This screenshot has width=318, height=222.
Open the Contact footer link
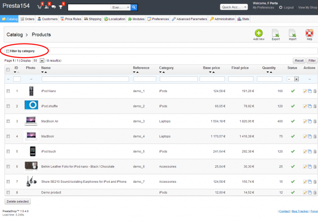(284, 211)
